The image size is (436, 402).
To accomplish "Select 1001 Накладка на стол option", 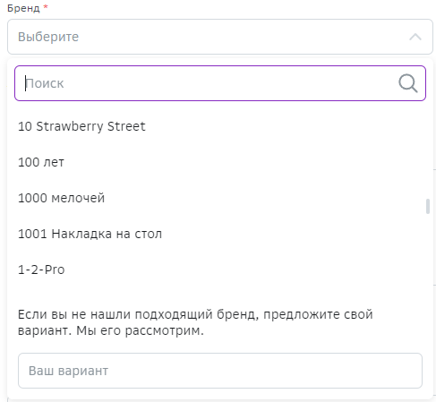I will pyautogui.click(x=90, y=234).
